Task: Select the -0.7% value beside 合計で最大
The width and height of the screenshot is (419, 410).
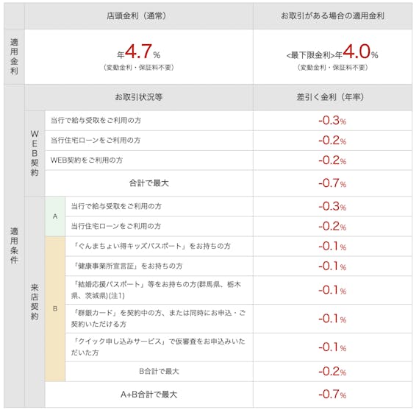Action: (x=332, y=183)
